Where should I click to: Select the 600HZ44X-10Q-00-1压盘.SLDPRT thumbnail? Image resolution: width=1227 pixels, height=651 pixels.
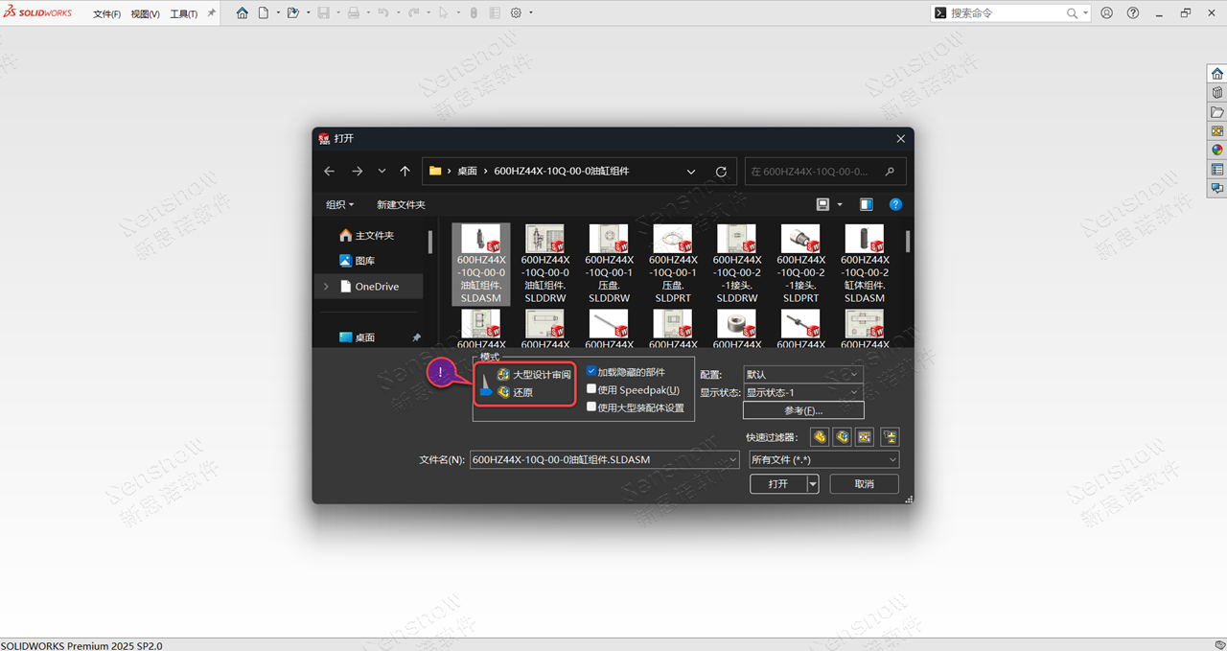coord(673,264)
